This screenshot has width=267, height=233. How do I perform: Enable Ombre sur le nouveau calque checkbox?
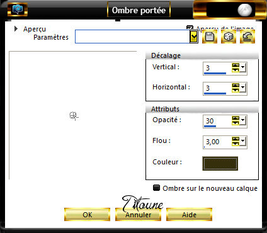tap(156, 188)
